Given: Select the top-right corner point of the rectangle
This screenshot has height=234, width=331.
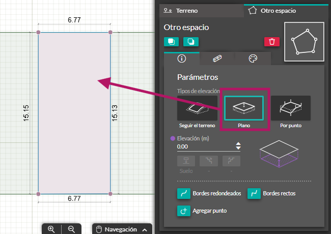Looking at the screenshot, I should coord(111,32).
